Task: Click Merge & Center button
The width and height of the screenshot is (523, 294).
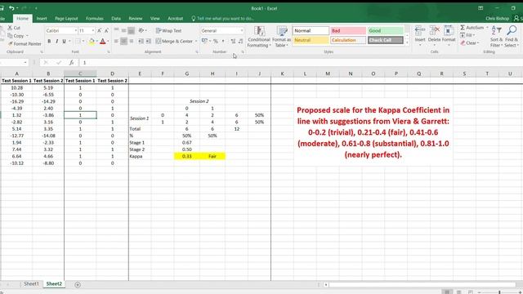Action: (174, 42)
